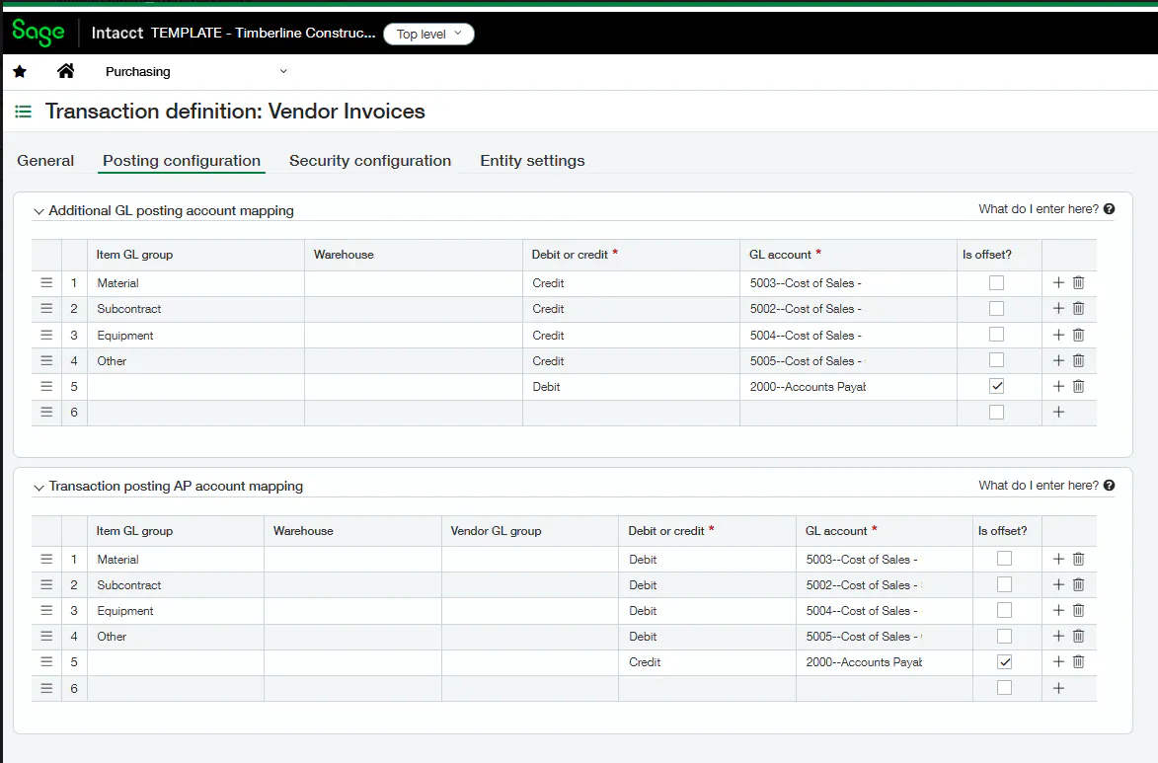Click empty Vendor GL group cell for Material row

529,559
